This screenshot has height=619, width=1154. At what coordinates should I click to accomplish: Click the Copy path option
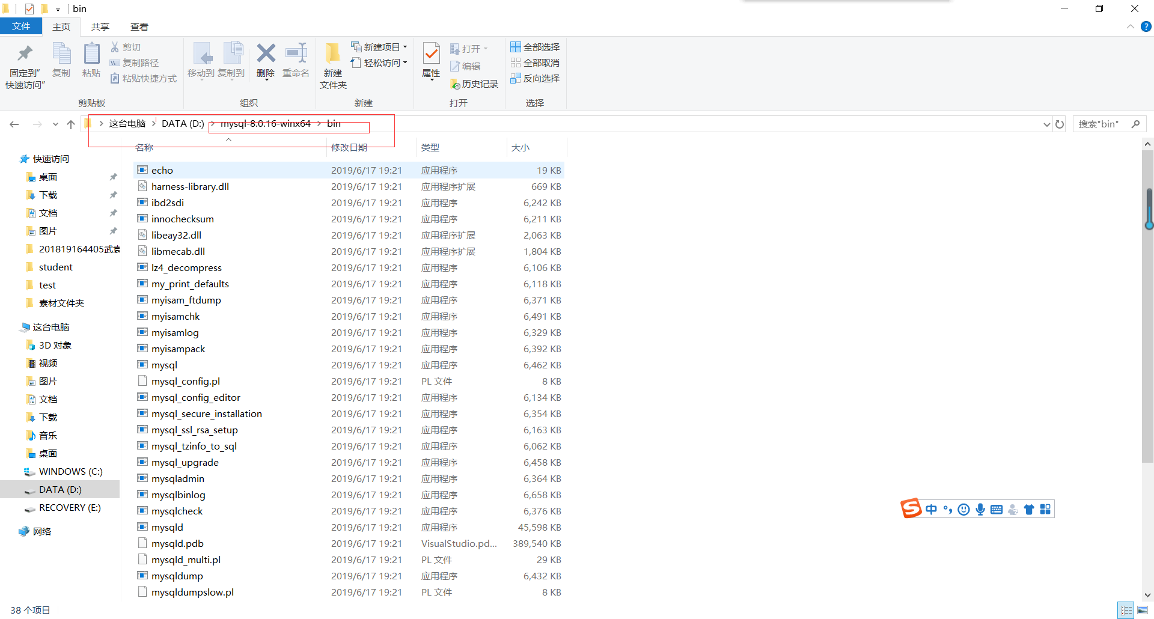[x=134, y=63]
